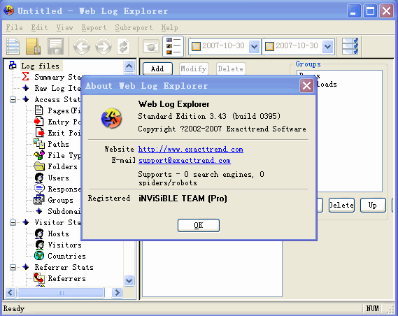Open the File menu

pos(14,27)
